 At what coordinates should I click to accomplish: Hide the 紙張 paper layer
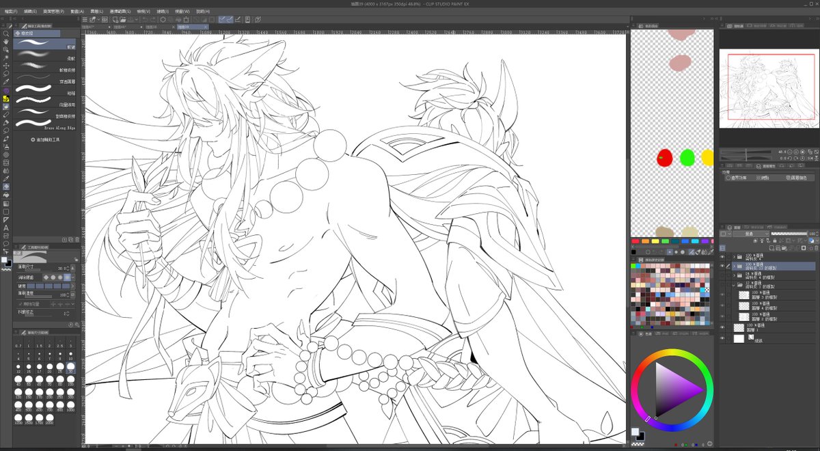coord(723,338)
